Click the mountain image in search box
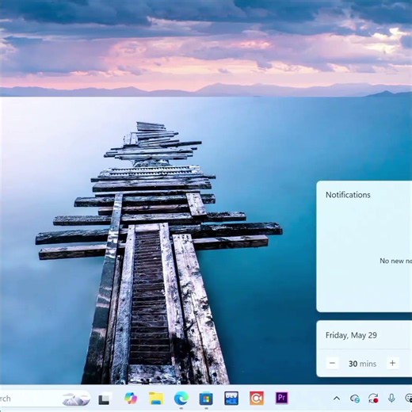 (x=76, y=399)
